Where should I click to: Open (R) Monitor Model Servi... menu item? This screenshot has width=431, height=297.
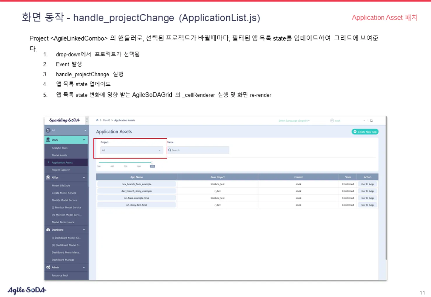tap(66, 215)
